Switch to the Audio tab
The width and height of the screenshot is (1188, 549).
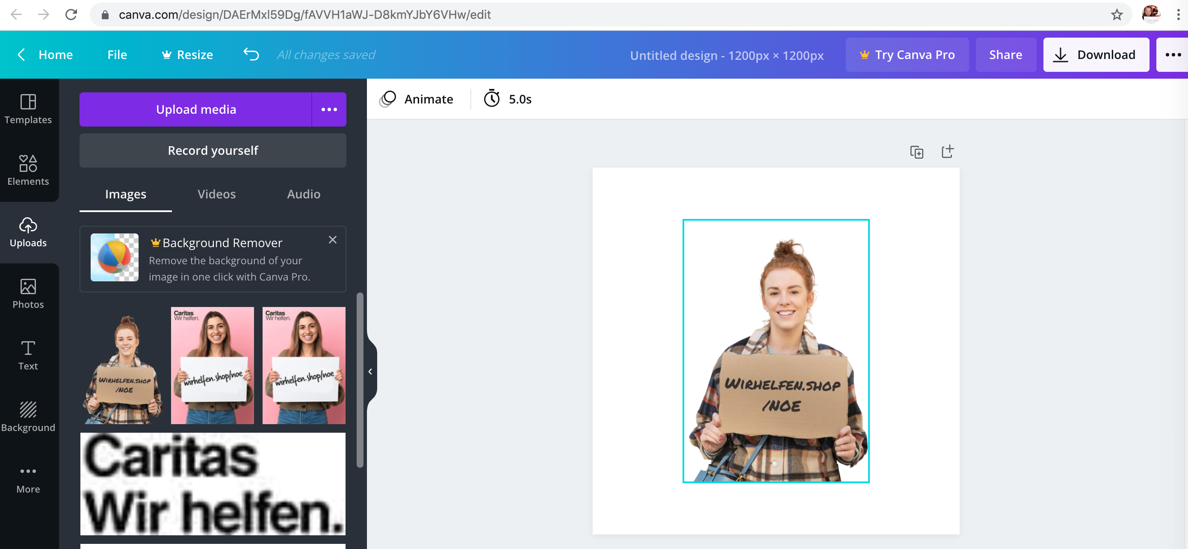pos(304,194)
